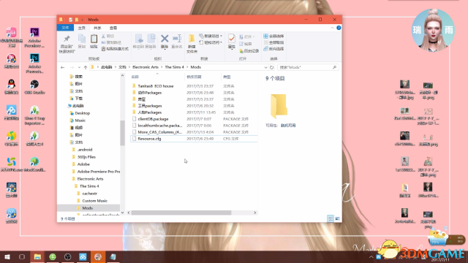468x263 pixels.
Task: Switch to the Home (主页) ribbon tab
Action: (x=81, y=28)
